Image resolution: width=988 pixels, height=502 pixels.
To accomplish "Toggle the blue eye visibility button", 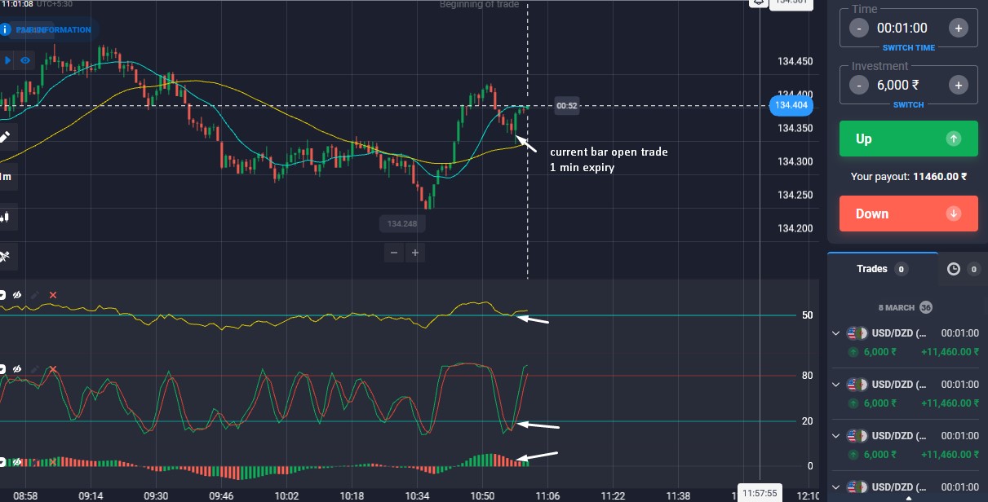I will 25,60.
